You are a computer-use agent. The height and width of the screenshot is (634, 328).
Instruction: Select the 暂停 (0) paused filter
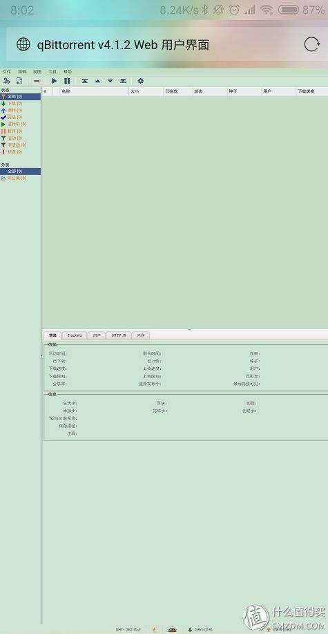(20, 131)
